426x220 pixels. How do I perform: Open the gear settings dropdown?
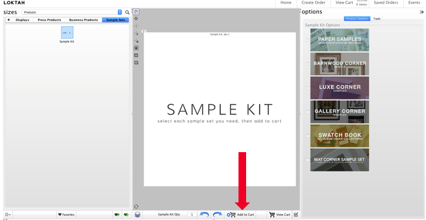[x=8, y=215]
